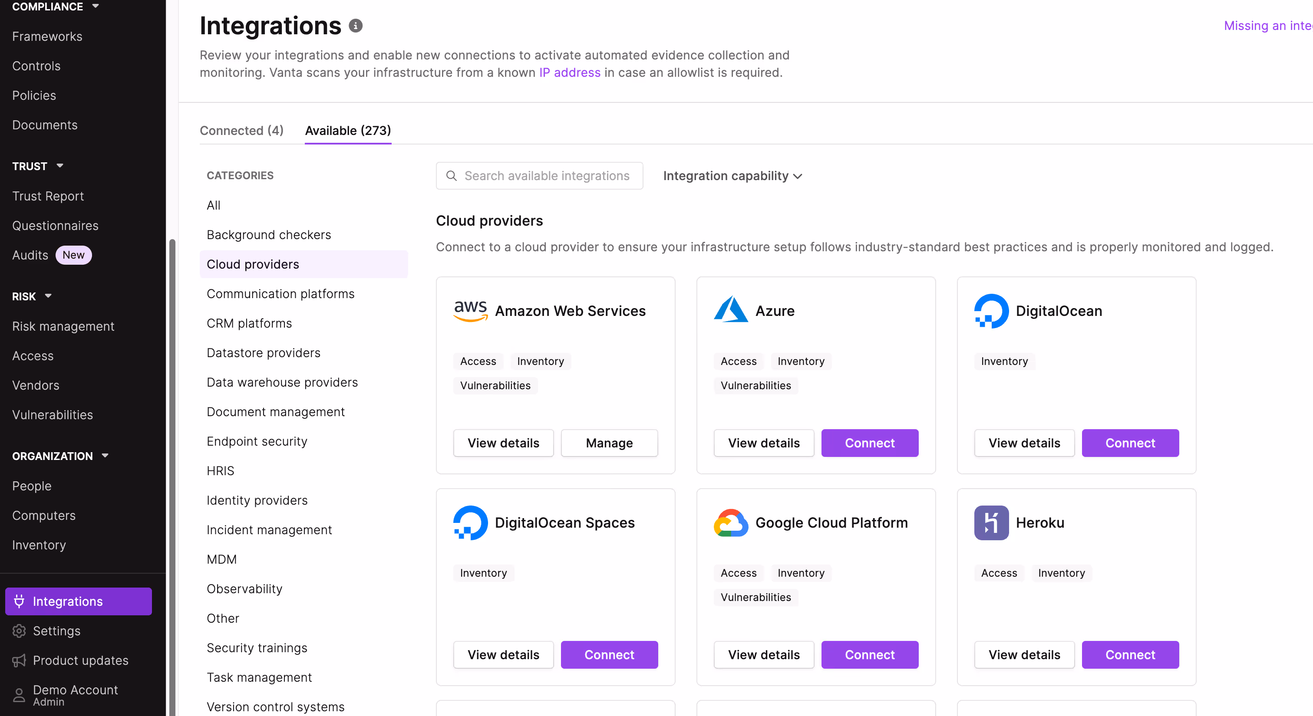Screen dimensions: 1313x716
Task: Collapse the ORGANIZATION sidebar section
Action: 105,456
